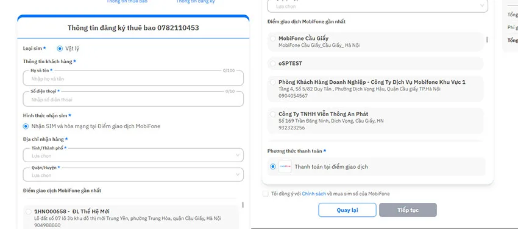The image size is (518, 229).
Task: Click phone number 904988880 text
Action: pos(48,225)
